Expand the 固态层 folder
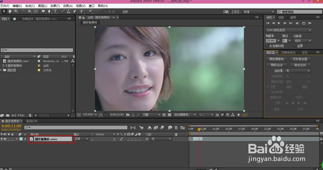Screen dimensions: 323x170 click(x=1, y=70)
